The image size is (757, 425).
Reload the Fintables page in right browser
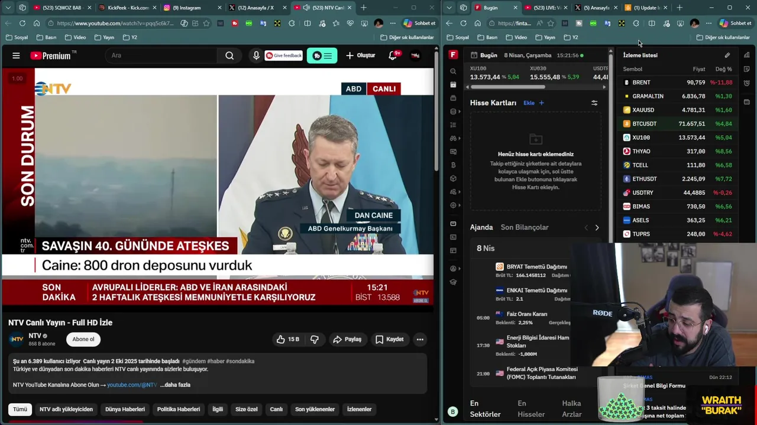[463, 23]
